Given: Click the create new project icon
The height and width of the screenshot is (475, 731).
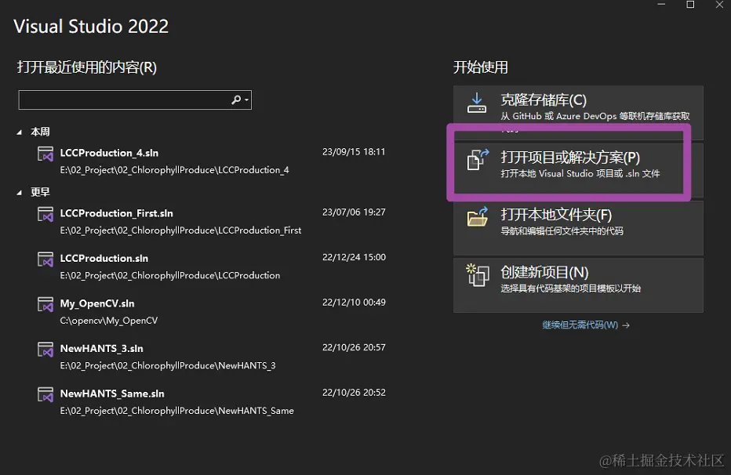Looking at the screenshot, I should pyautogui.click(x=478, y=275).
